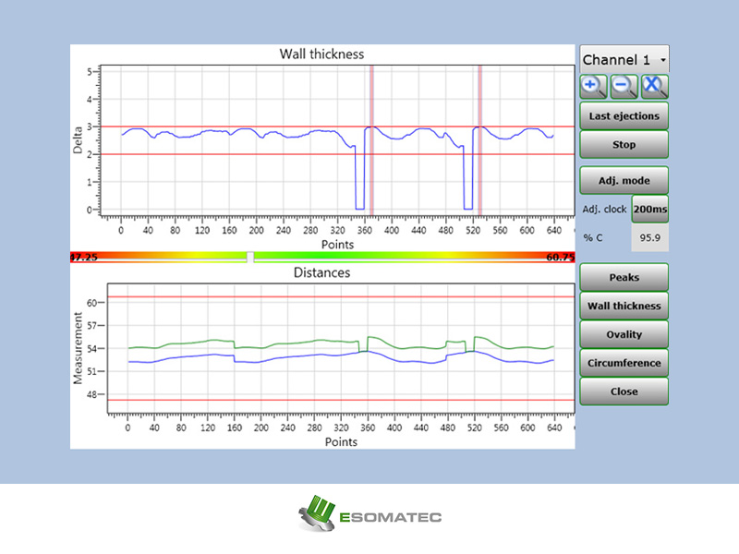Click the % C value field 95.9
This screenshot has width=739, height=554.
650,238
